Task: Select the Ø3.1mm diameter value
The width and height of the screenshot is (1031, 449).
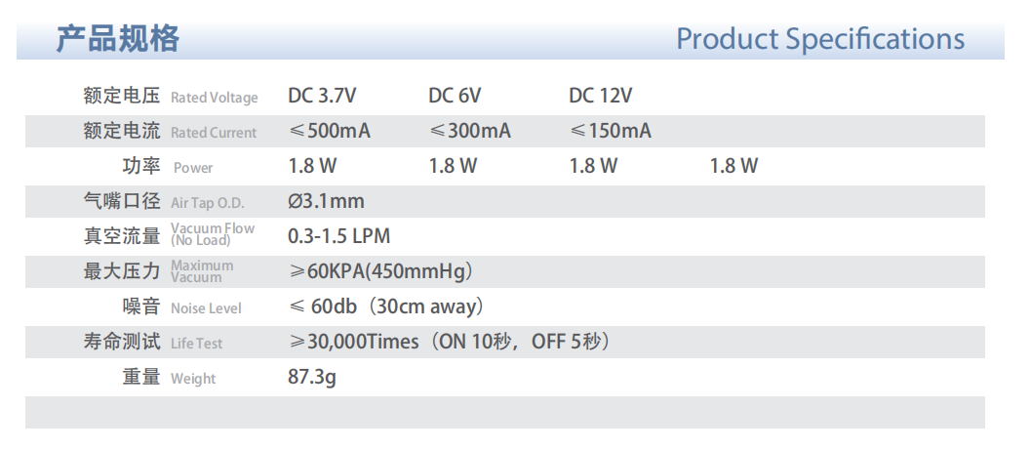Action: (x=326, y=202)
